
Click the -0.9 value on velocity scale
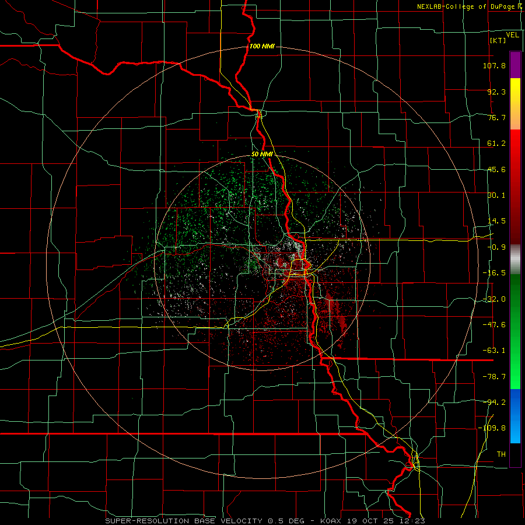496,247
